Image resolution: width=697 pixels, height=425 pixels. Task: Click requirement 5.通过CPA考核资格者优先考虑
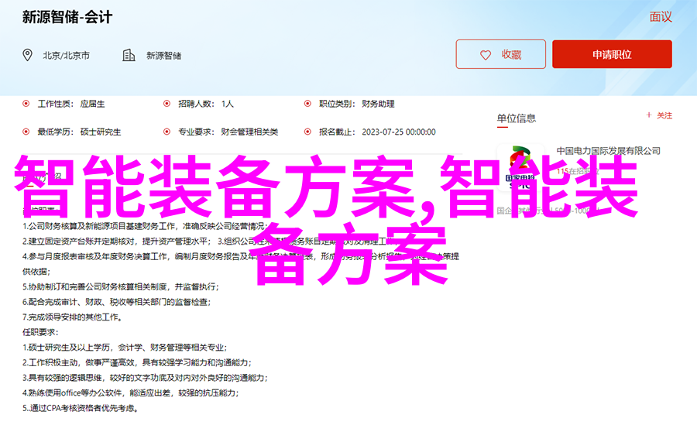81,408
